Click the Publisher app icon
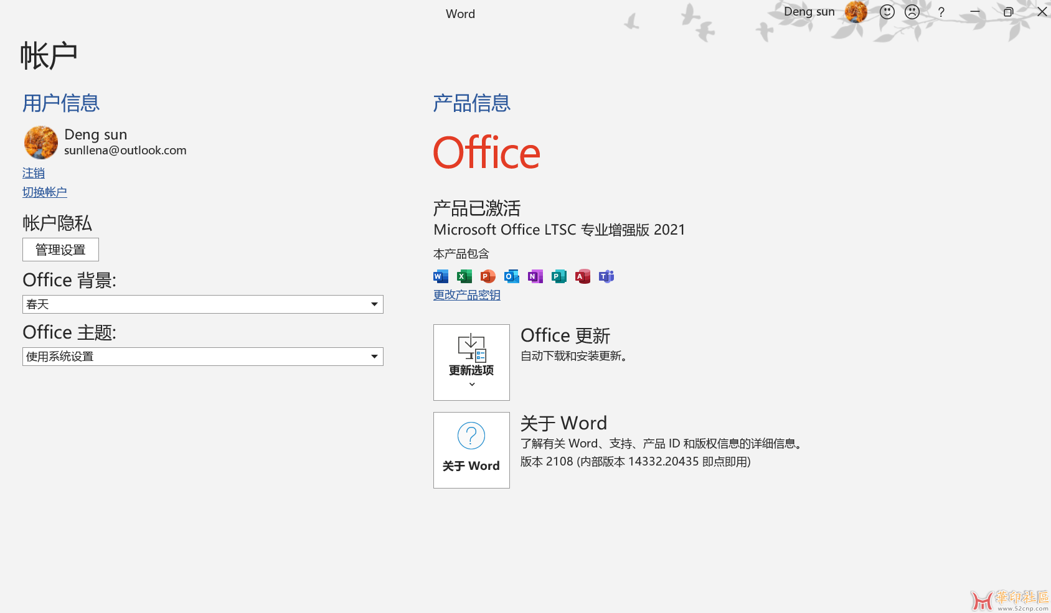 (559, 276)
